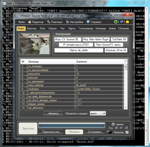Click the console window icon in background title bar
Image resolution: width=150 pixels, height=147 pixels.
coord(4,3)
